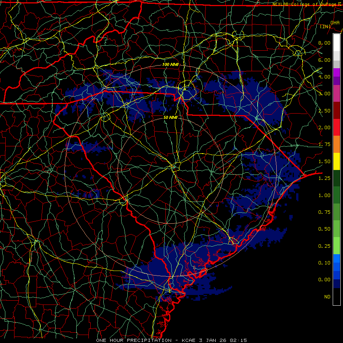Click the black ND legend swatch

337,297
